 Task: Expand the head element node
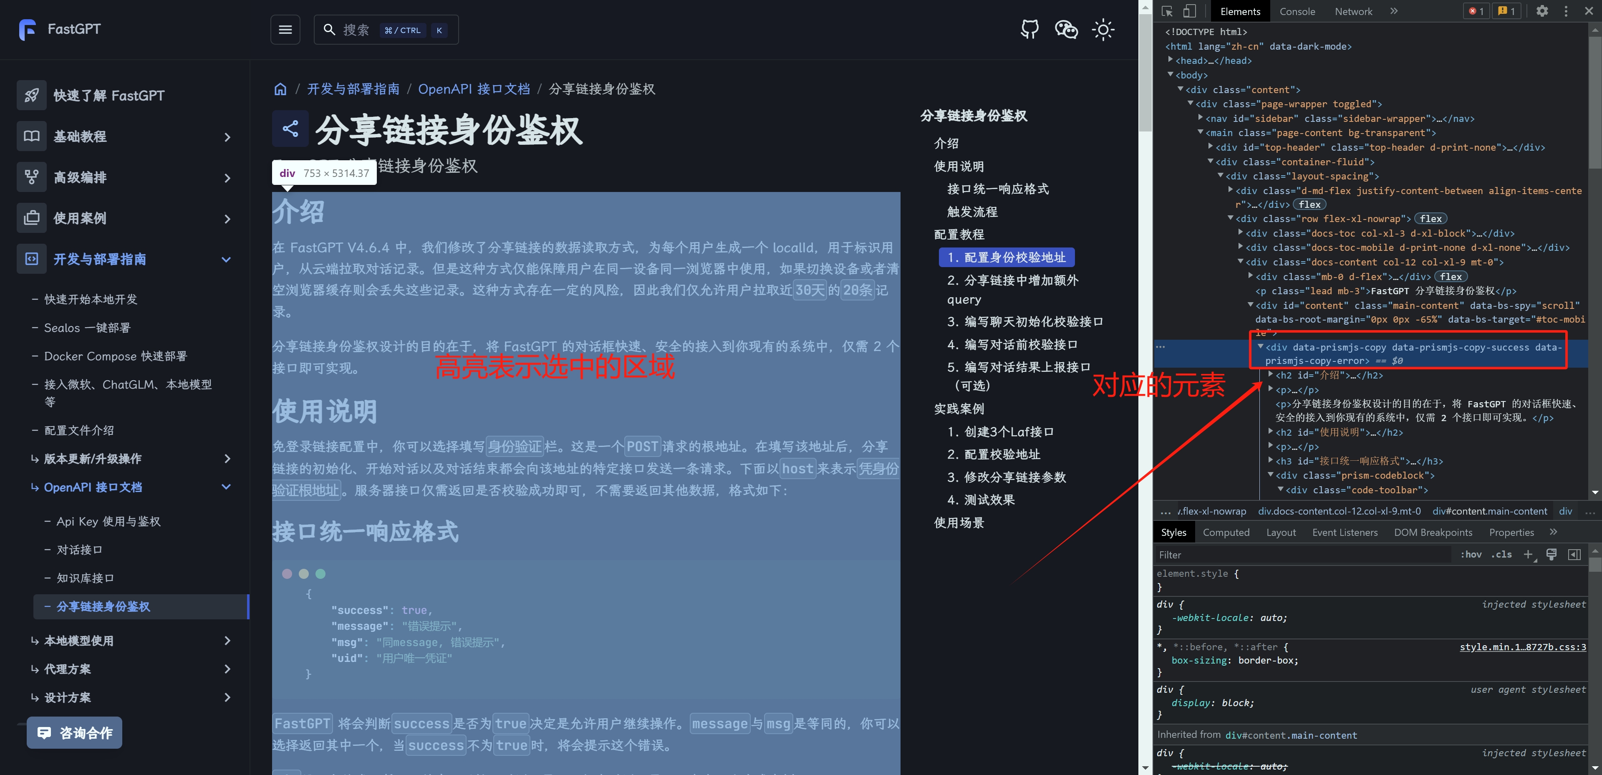[x=1171, y=61]
